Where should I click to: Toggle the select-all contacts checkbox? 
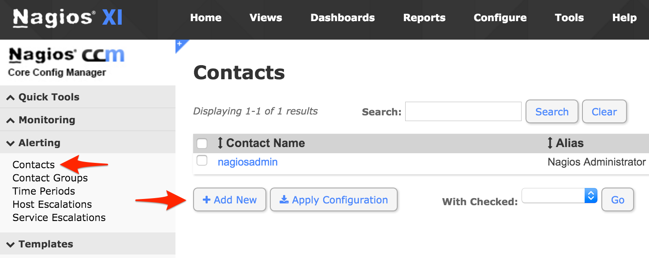click(x=202, y=144)
